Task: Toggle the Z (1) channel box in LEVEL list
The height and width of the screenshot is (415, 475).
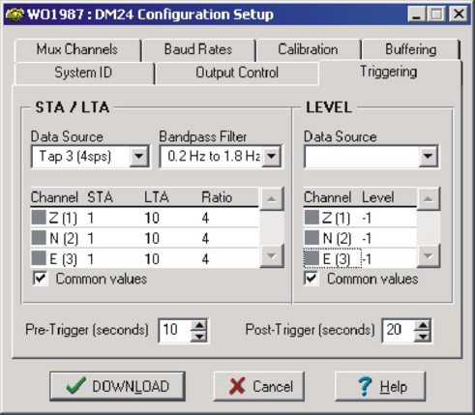Action: pyautogui.click(x=312, y=218)
